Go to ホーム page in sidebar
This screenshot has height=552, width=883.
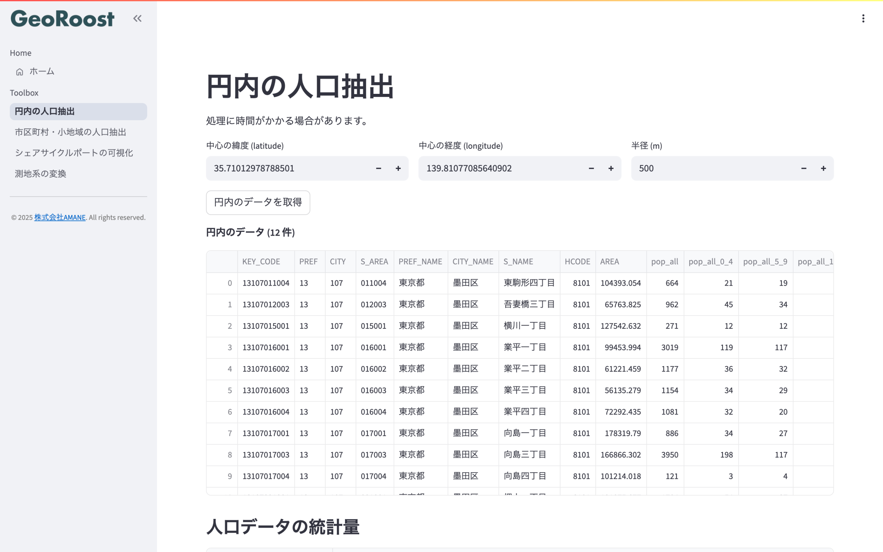click(x=42, y=71)
